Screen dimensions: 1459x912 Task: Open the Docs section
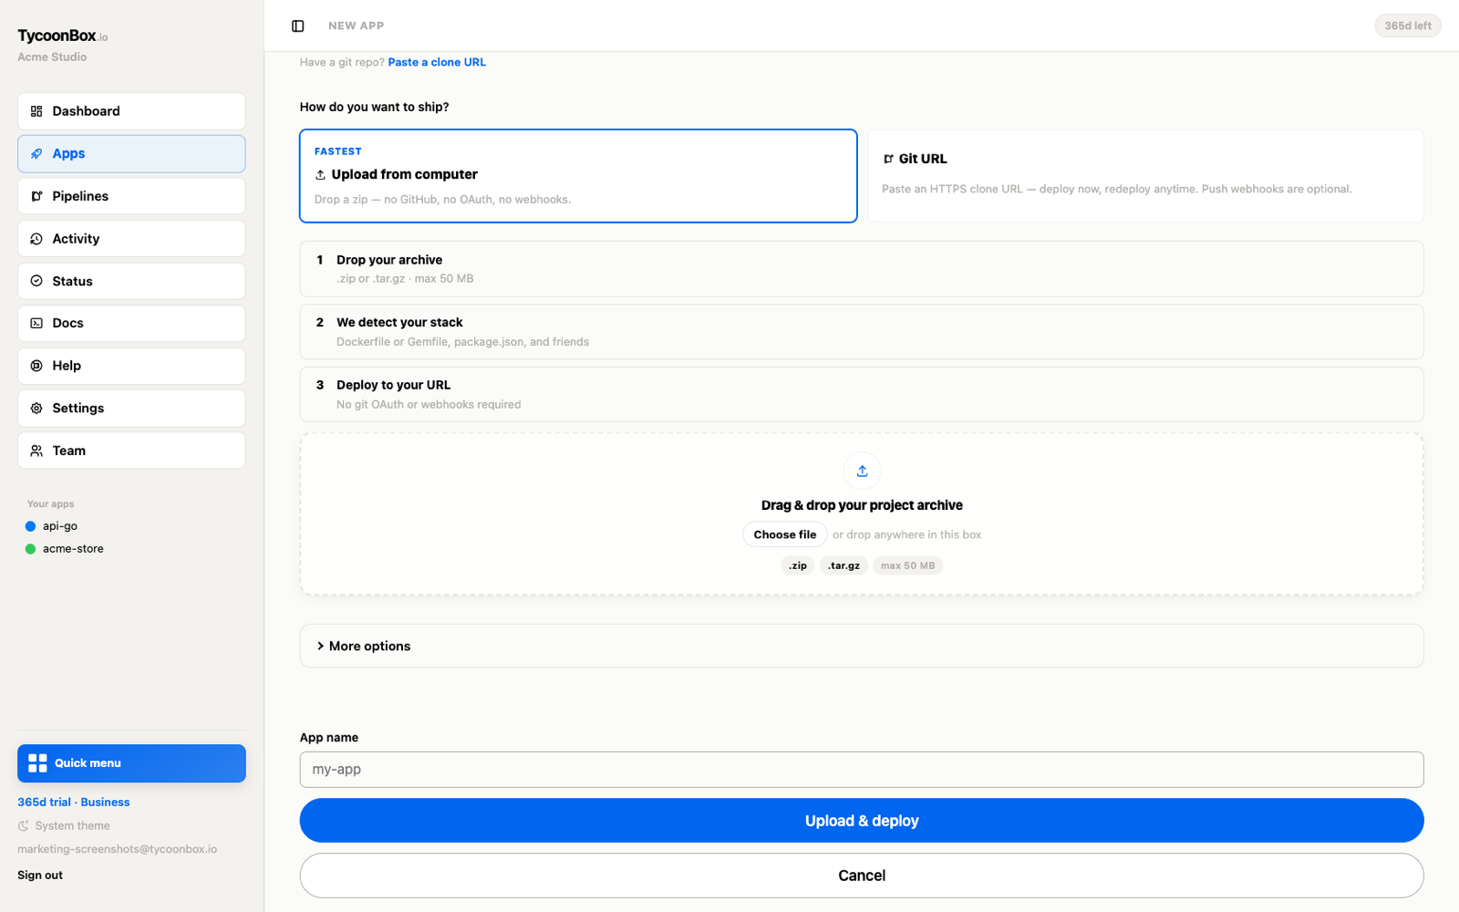pos(131,323)
